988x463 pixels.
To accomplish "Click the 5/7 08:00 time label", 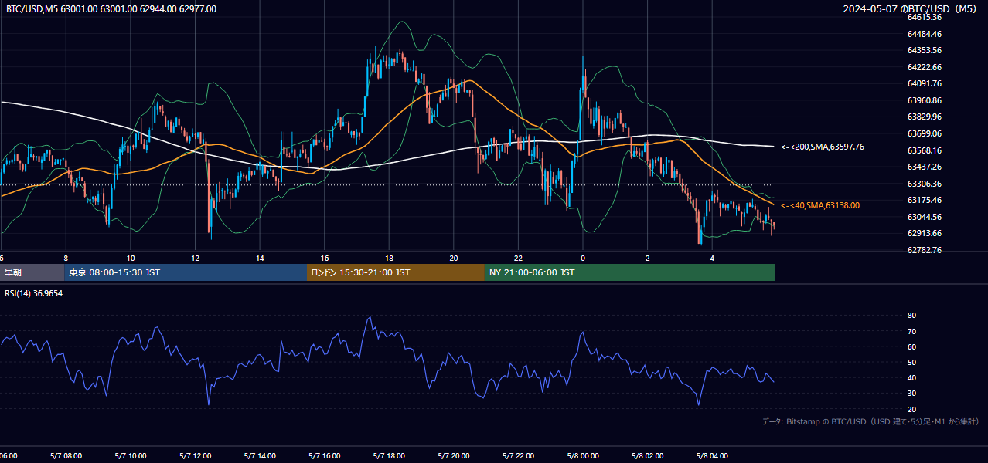I will pyautogui.click(x=66, y=456).
